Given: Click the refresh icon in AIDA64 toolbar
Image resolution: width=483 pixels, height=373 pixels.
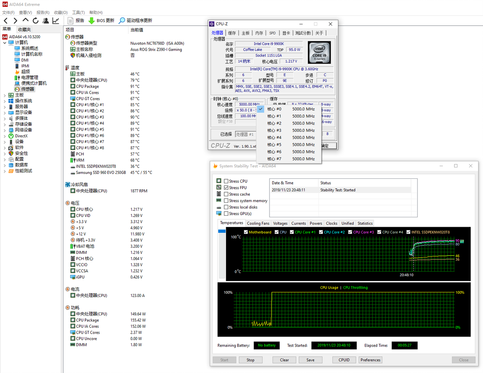Looking at the screenshot, I should (x=36, y=21).
